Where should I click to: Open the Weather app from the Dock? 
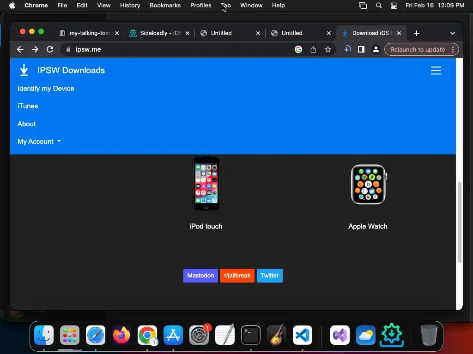[x=366, y=335]
